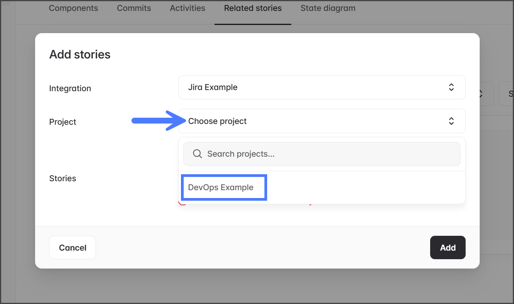Click the magnifier icon in project search
514x304 pixels.
(x=197, y=154)
